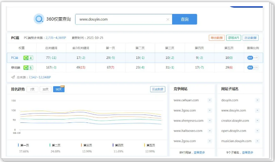Click total traffic 7,542~12,048IP

[40, 77]
